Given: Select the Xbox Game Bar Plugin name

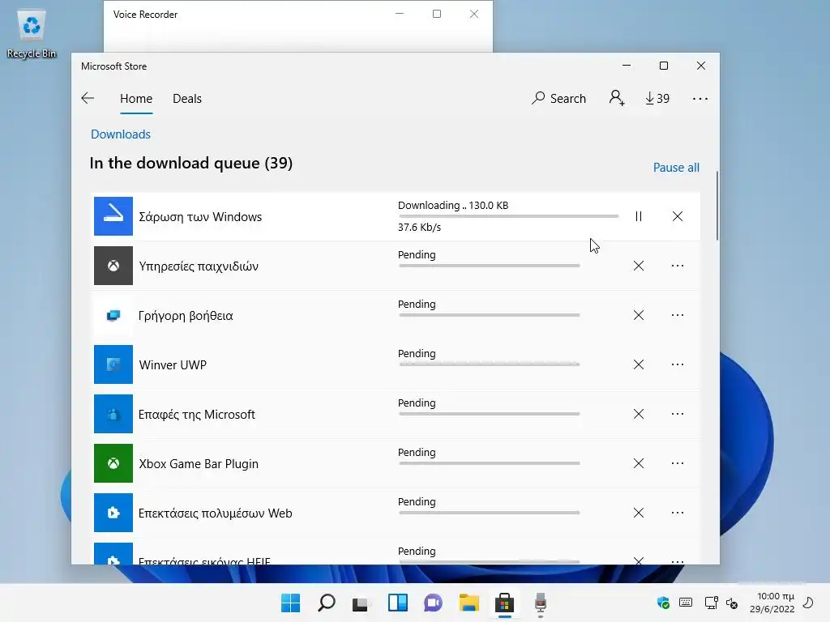Looking at the screenshot, I should (199, 464).
